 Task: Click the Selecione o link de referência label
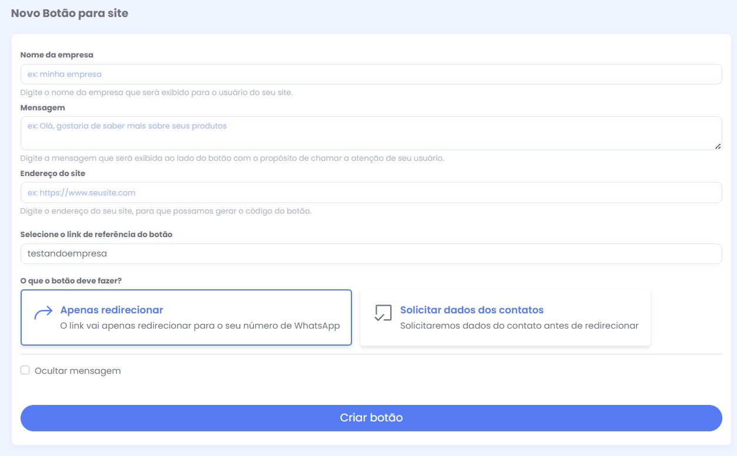point(96,234)
